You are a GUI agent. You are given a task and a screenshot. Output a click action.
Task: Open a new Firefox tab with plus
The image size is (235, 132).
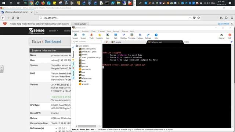click(x=37, y=12)
